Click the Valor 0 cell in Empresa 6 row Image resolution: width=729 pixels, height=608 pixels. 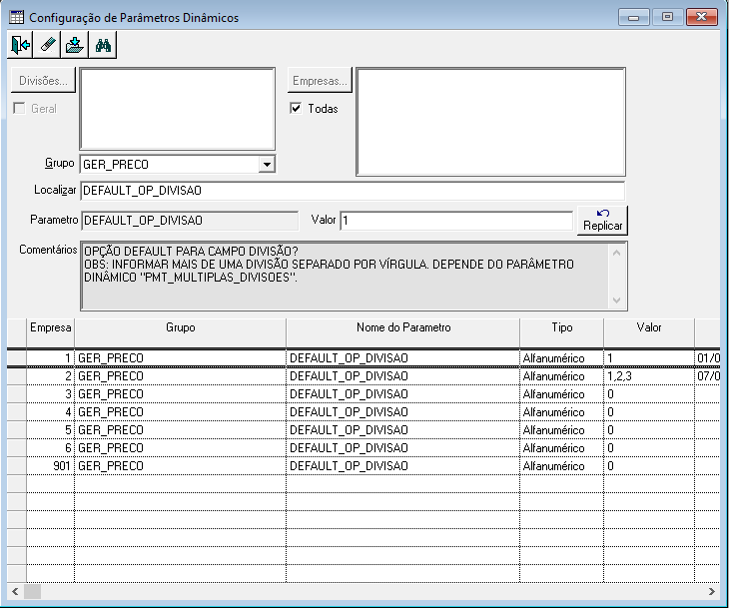click(649, 448)
